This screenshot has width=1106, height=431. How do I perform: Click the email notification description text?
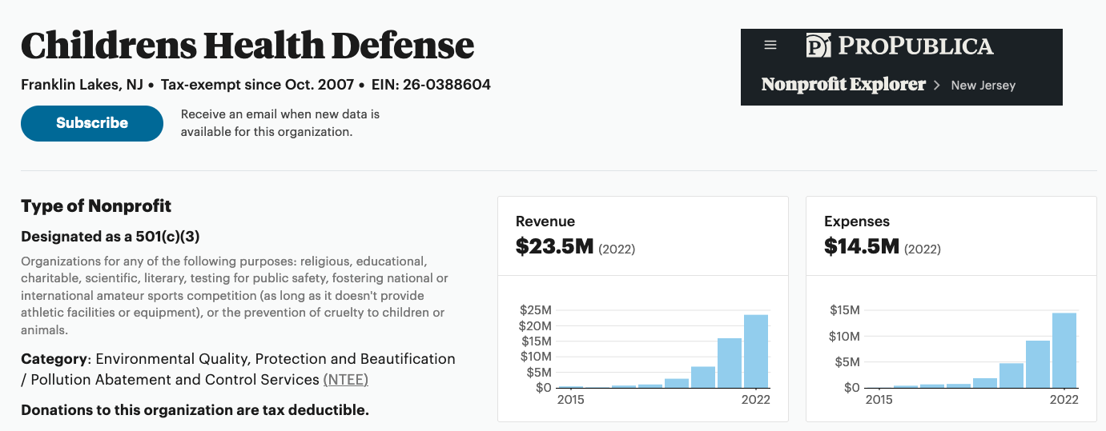point(280,123)
